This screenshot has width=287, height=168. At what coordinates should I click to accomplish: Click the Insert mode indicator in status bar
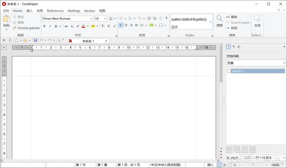210,165
